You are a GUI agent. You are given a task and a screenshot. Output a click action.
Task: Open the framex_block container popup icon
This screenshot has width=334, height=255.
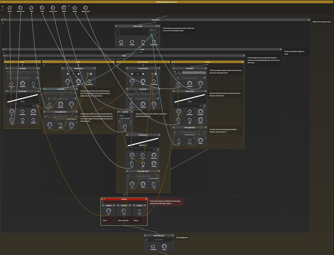pos(3,23)
